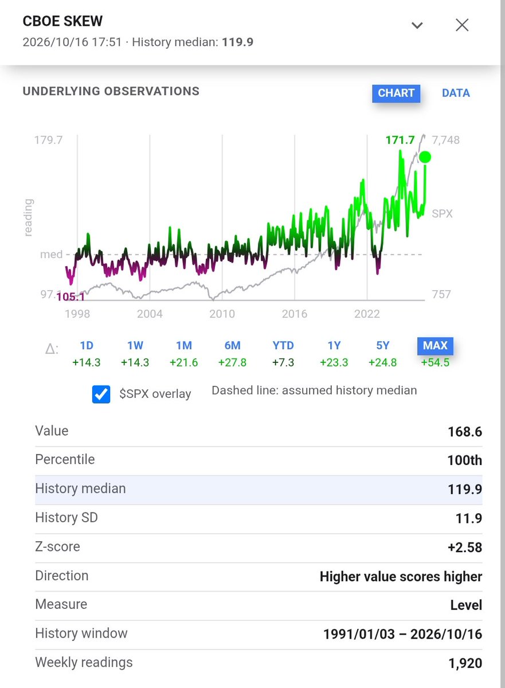The width and height of the screenshot is (505, 688).
Task: Click the +7.3 YTD change value
Action: [x=283, y=362]
